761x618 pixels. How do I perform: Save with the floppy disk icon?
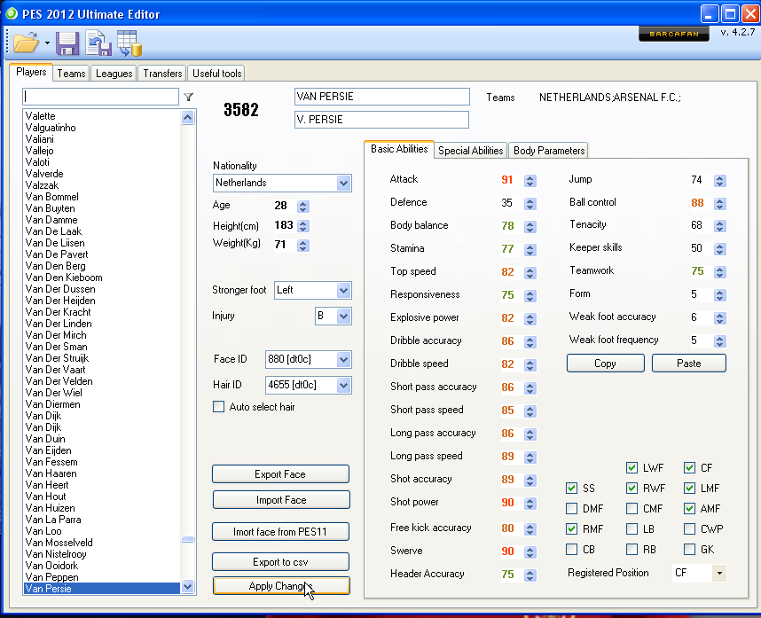[67, 43]
